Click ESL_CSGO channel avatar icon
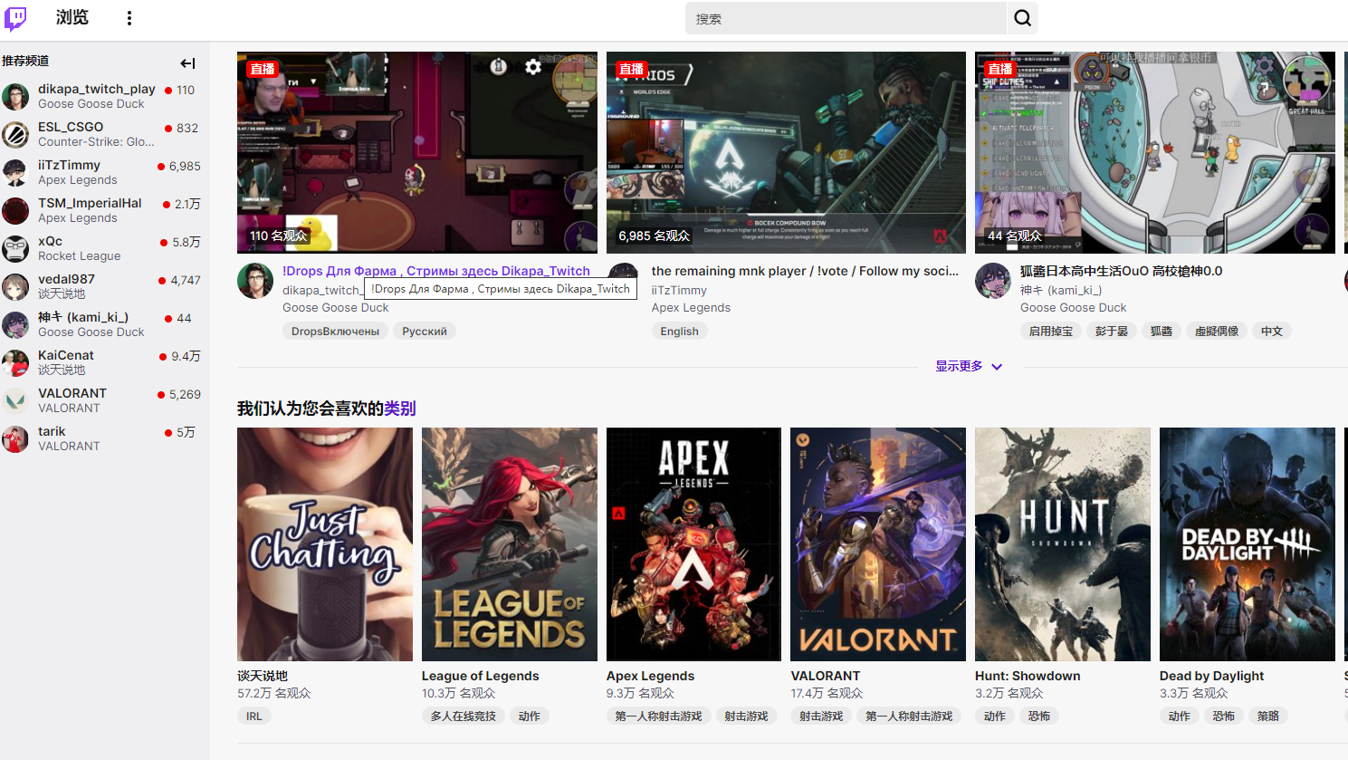Screen dimensions: 1348x760 pos(15,135)
